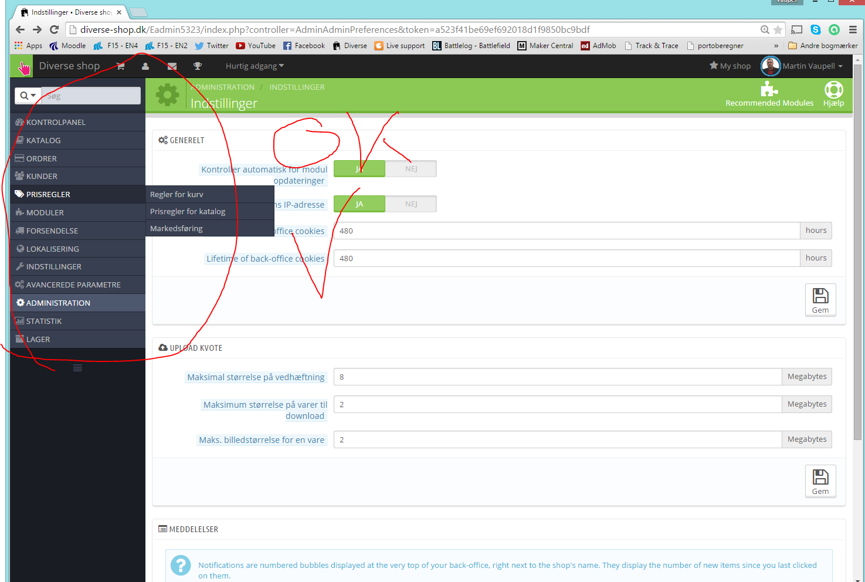
Task: Click INDSTILLINGER breadcrumb link
Action: point(297,87)
